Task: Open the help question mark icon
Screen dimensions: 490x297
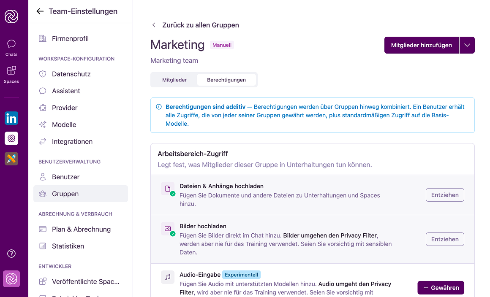Action: point(11,254)
